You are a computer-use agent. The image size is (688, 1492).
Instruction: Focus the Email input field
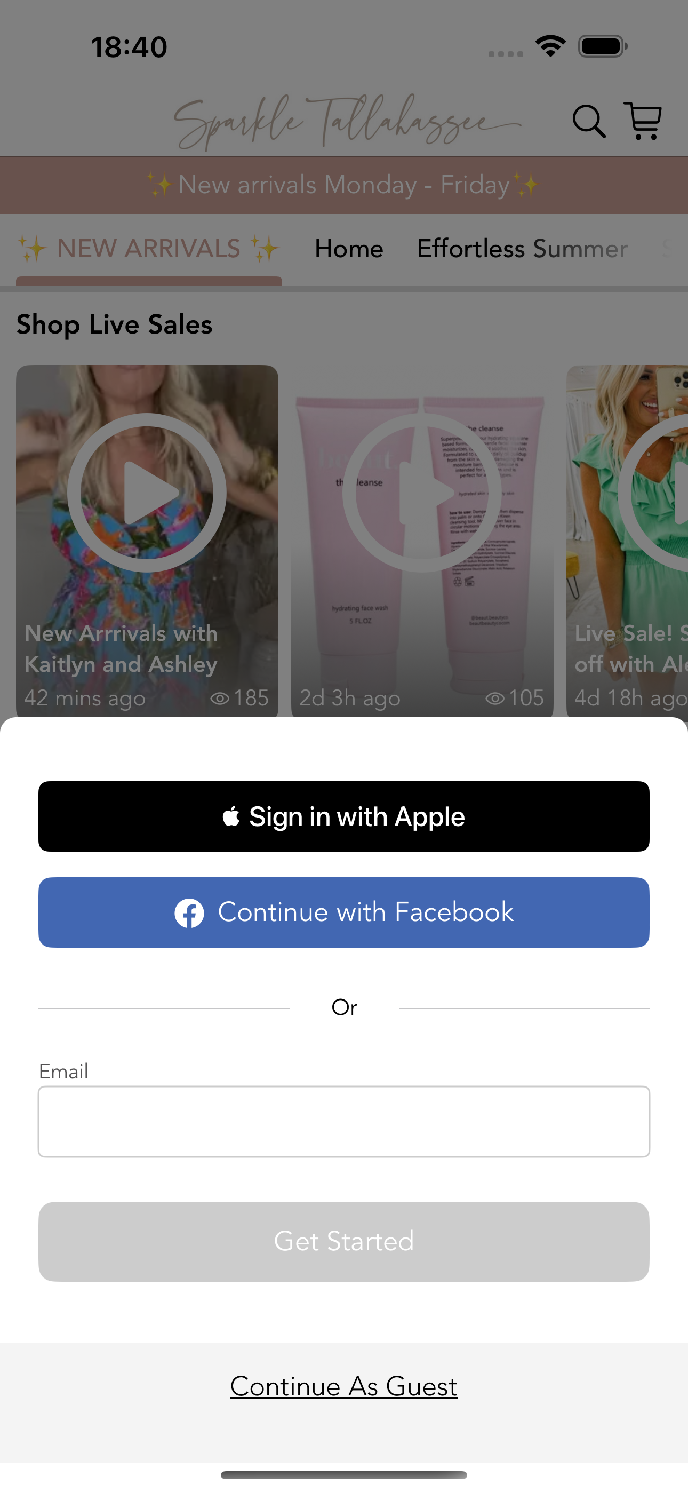344,1121
